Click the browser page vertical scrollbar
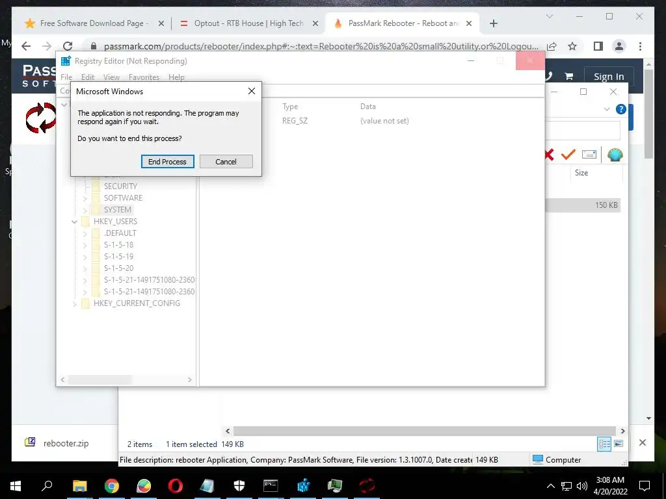Screen dimensions: 666x499 [x=648, y=114]
